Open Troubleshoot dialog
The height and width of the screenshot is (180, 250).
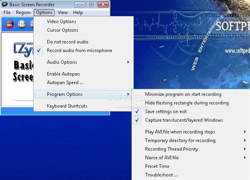click(191, 175)
